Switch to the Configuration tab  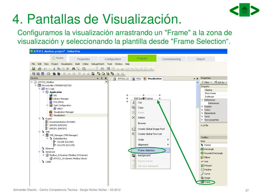113,59
